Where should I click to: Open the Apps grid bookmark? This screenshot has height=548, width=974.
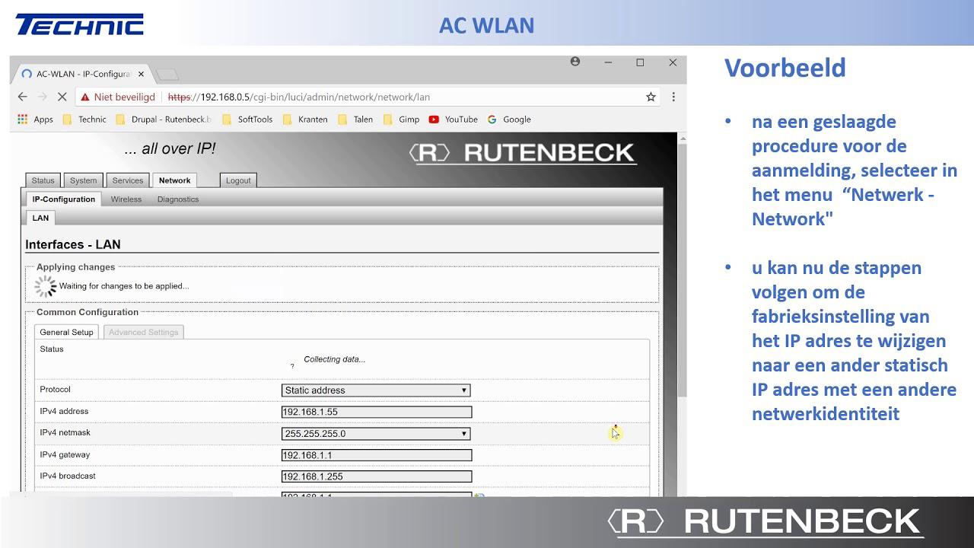35,119
